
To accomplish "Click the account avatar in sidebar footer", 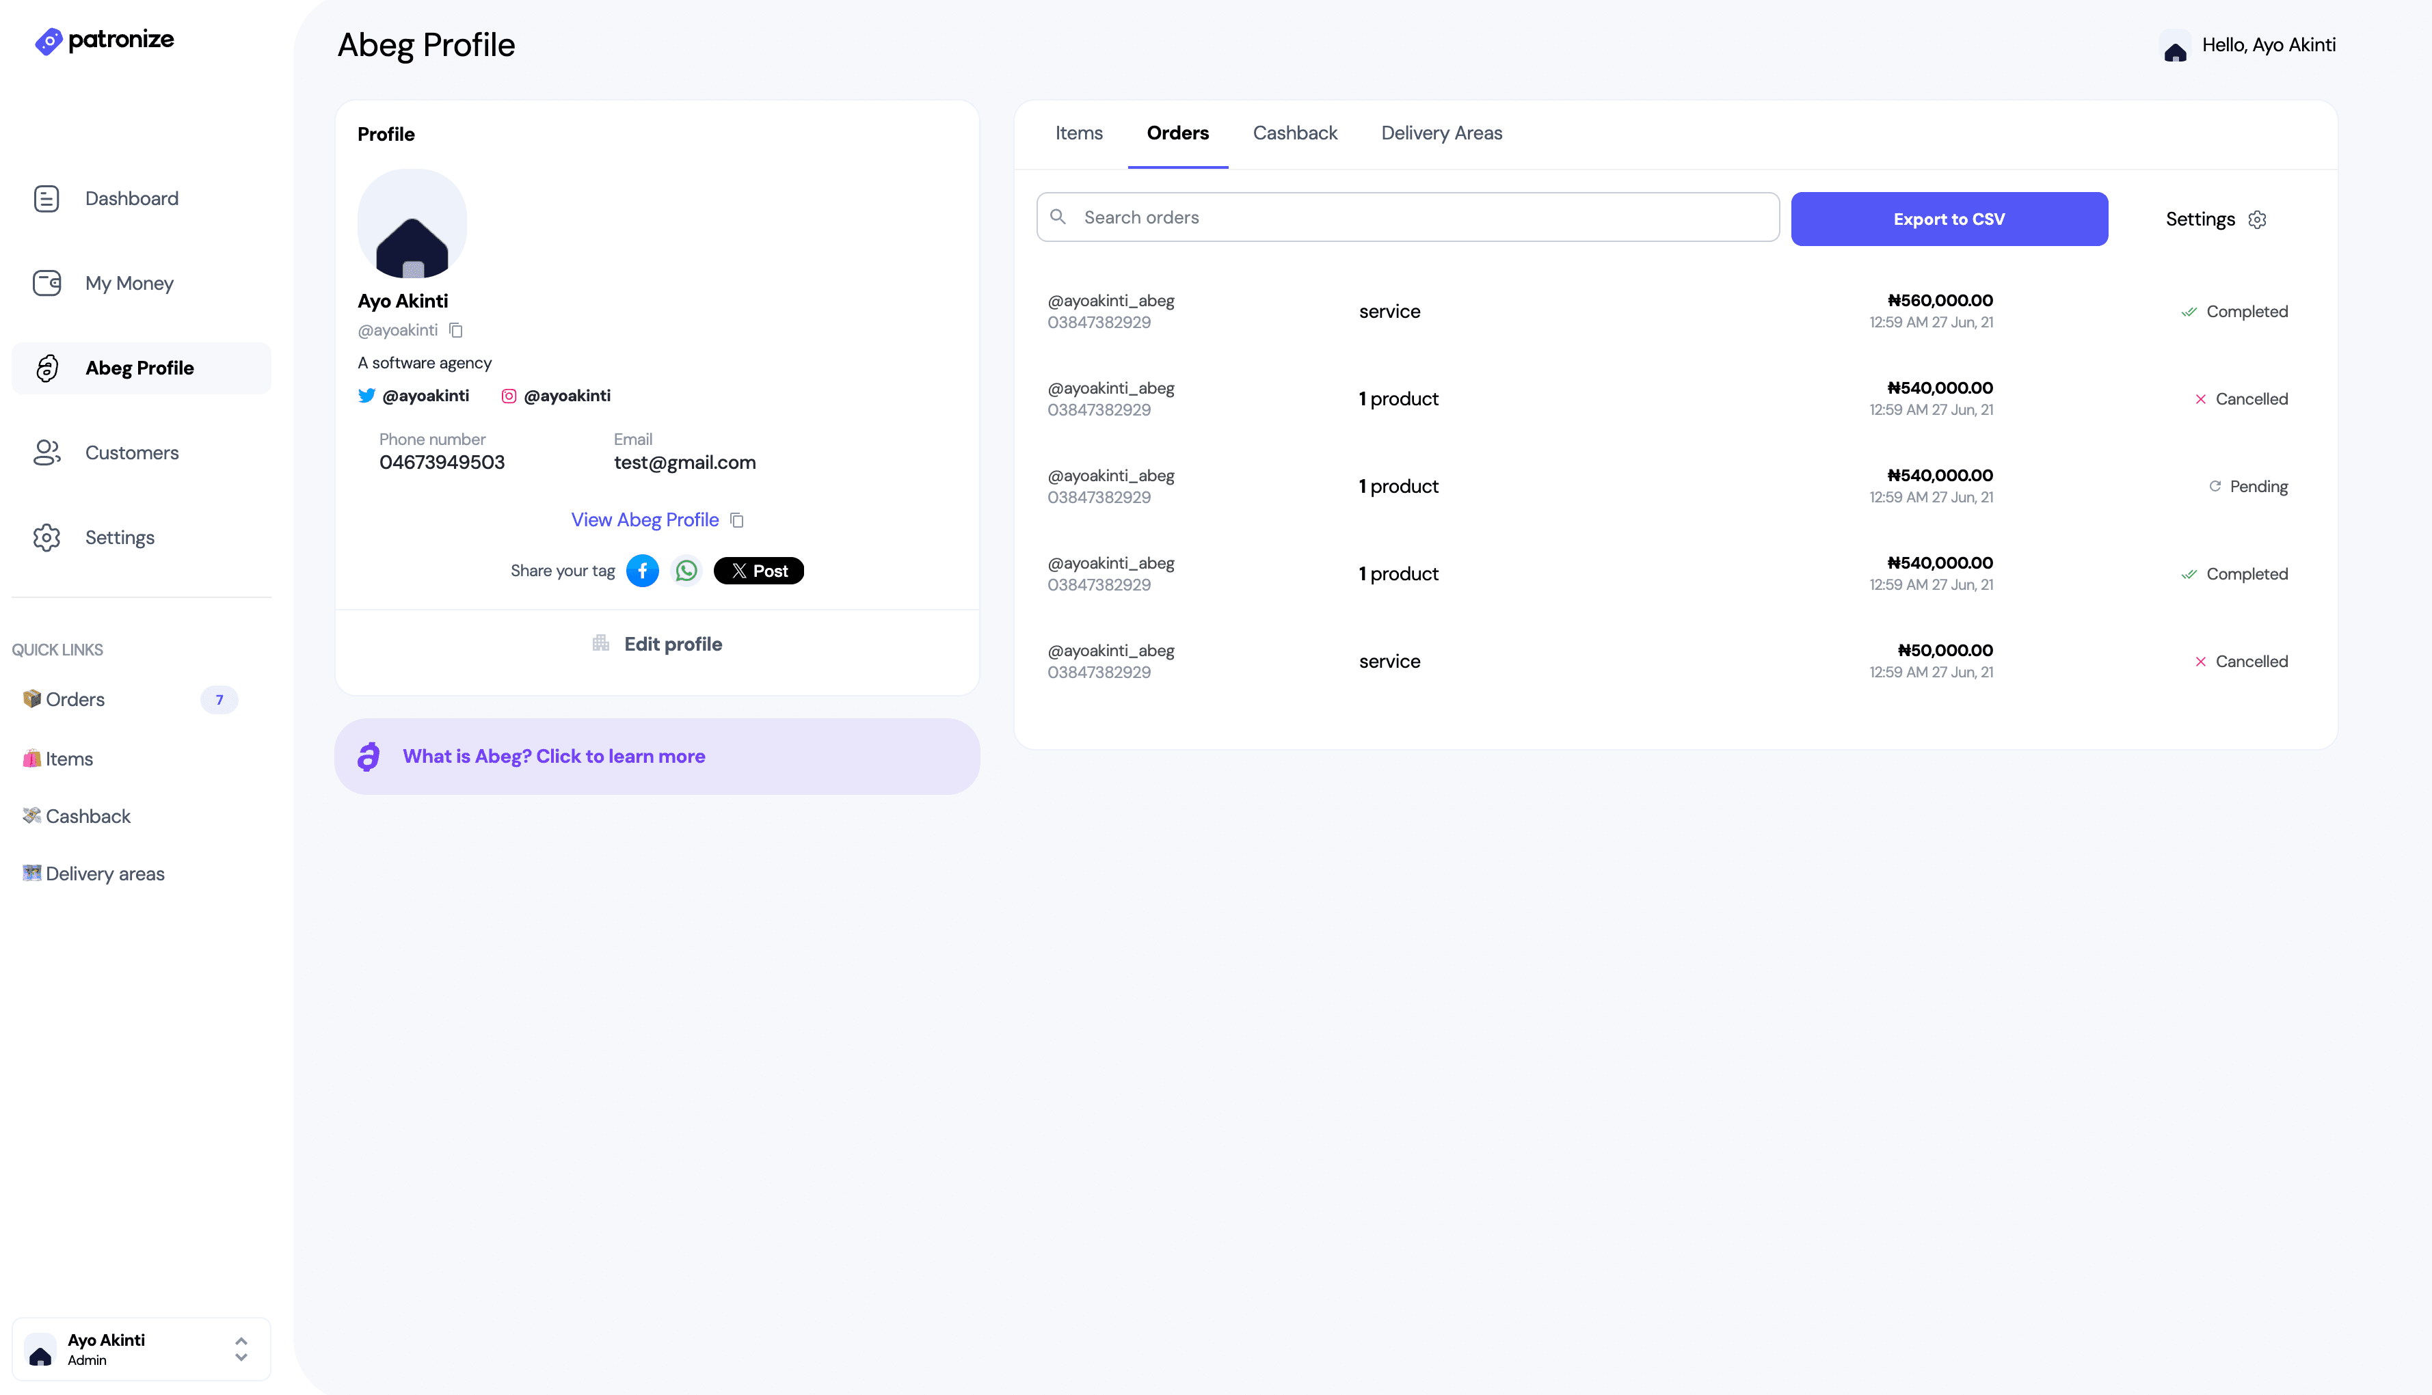I will (x=40, y=1349).
